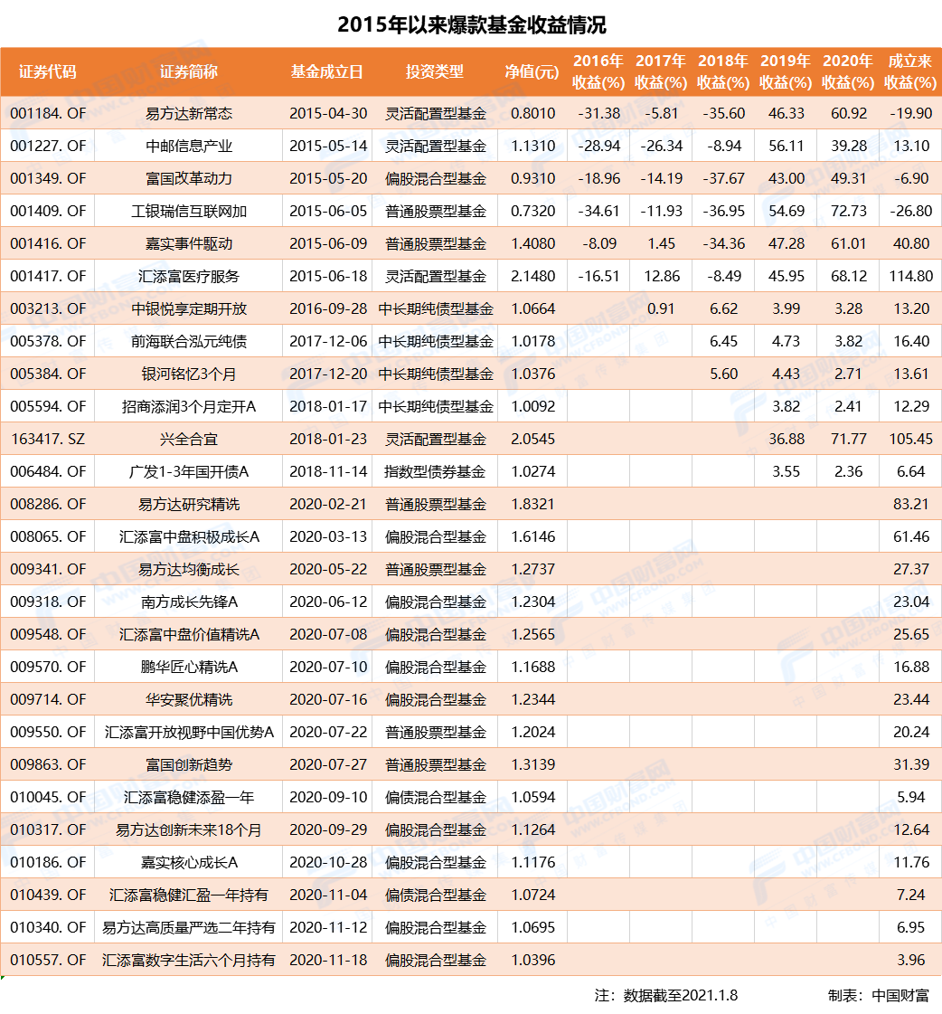The width and height of the screenshot is (942, 1014).
Task: Click the 2018年收益(%) column header
Action: (723, 71)
